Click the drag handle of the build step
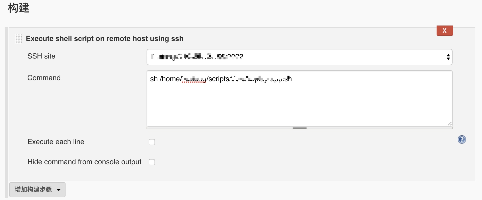This screenshot has width=482, height=200. 19,39
